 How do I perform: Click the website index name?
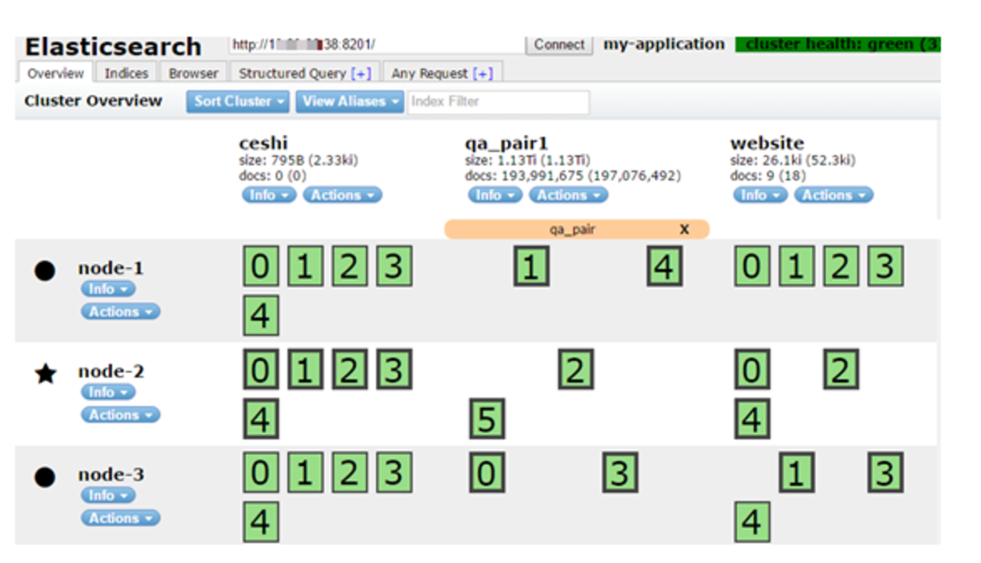point(767,143)
